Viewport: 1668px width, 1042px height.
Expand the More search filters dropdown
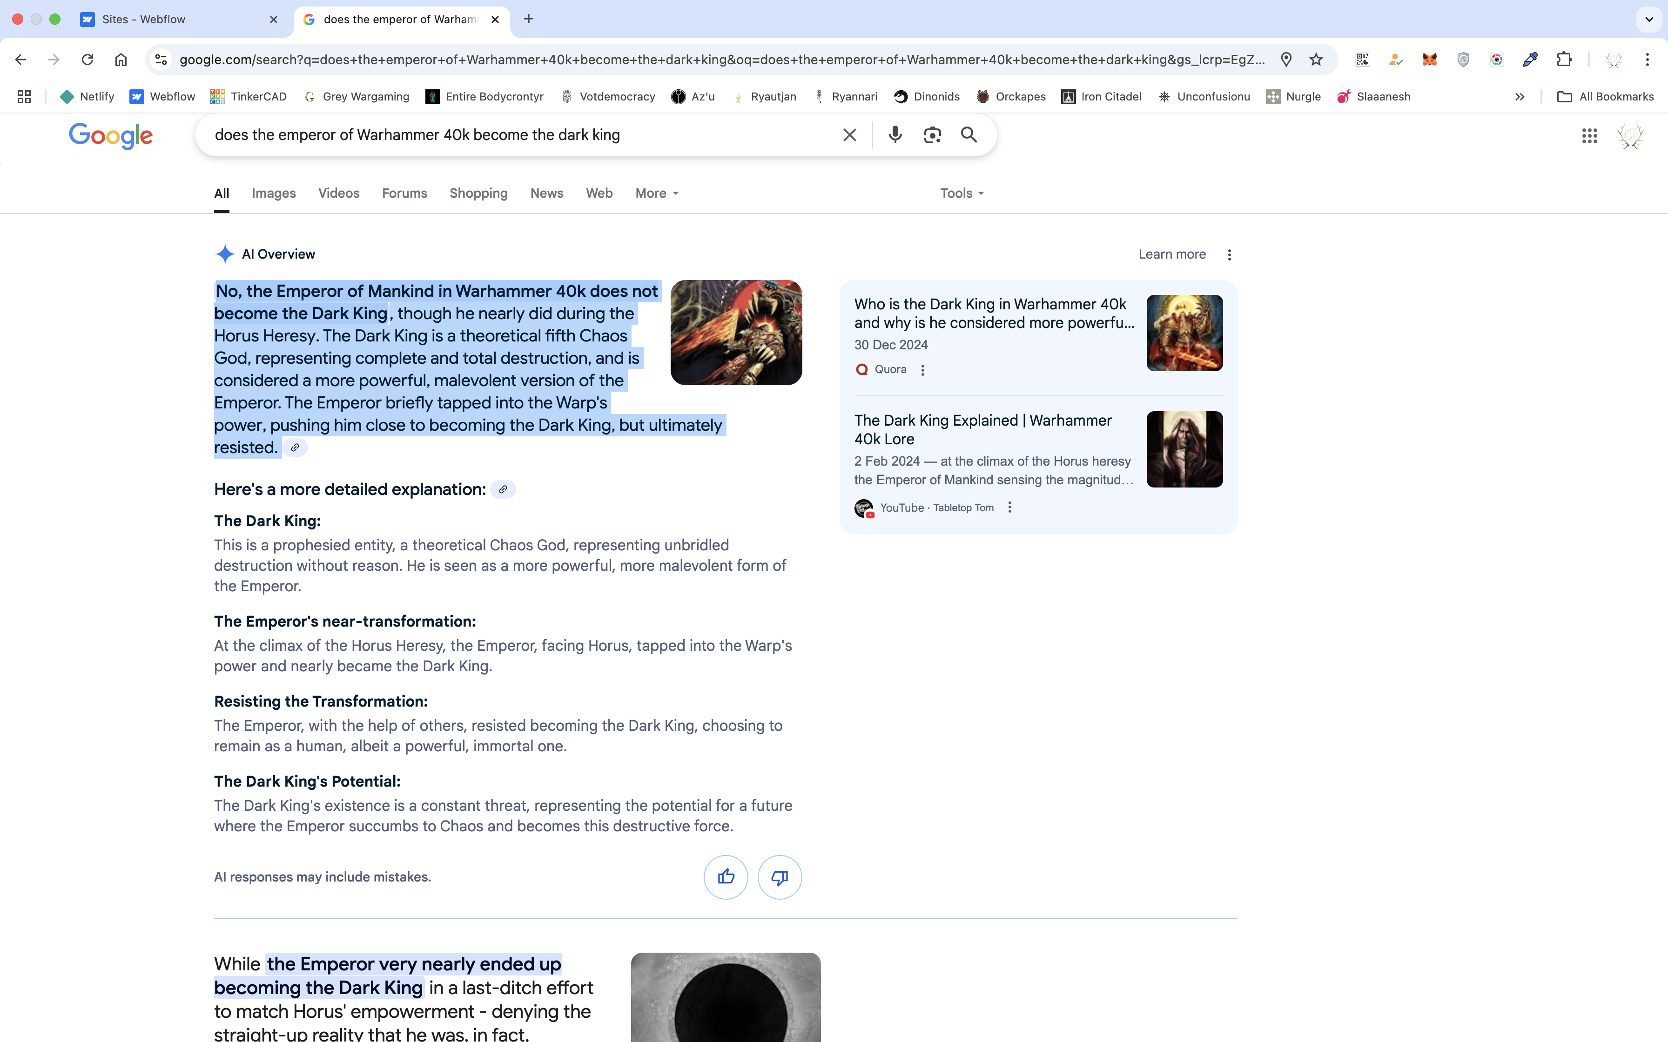pos(657,194)
